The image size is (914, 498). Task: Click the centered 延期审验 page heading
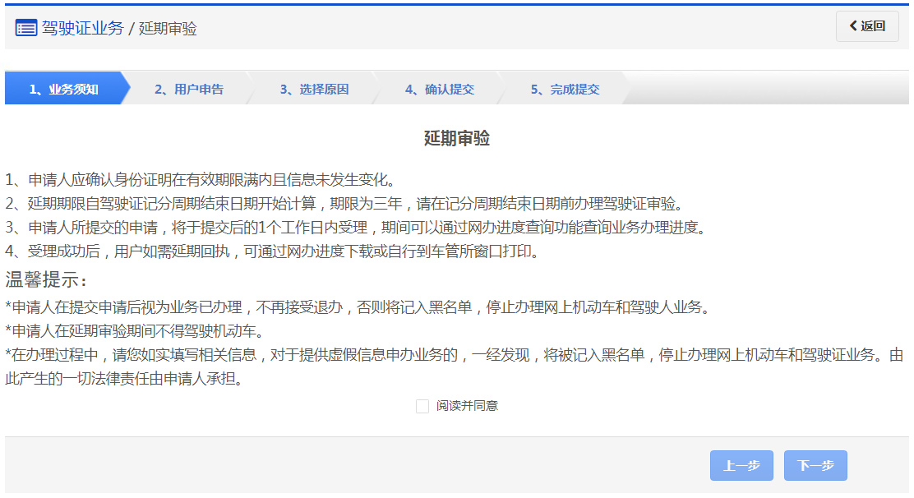457,138
